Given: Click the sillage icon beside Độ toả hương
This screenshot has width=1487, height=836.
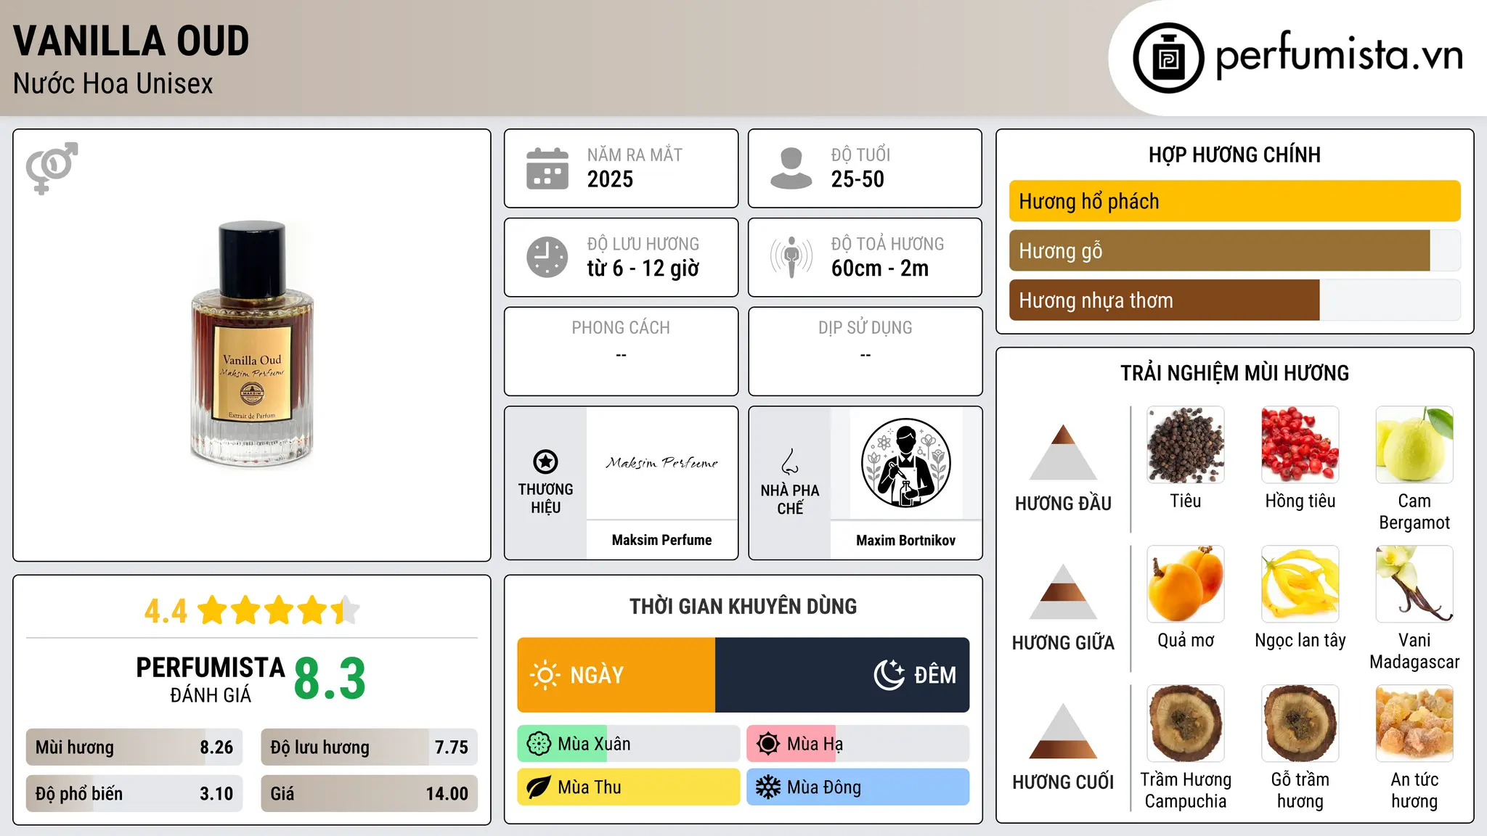Looking at the screenshot, I should pyautogui.click(x=791, y=257).
